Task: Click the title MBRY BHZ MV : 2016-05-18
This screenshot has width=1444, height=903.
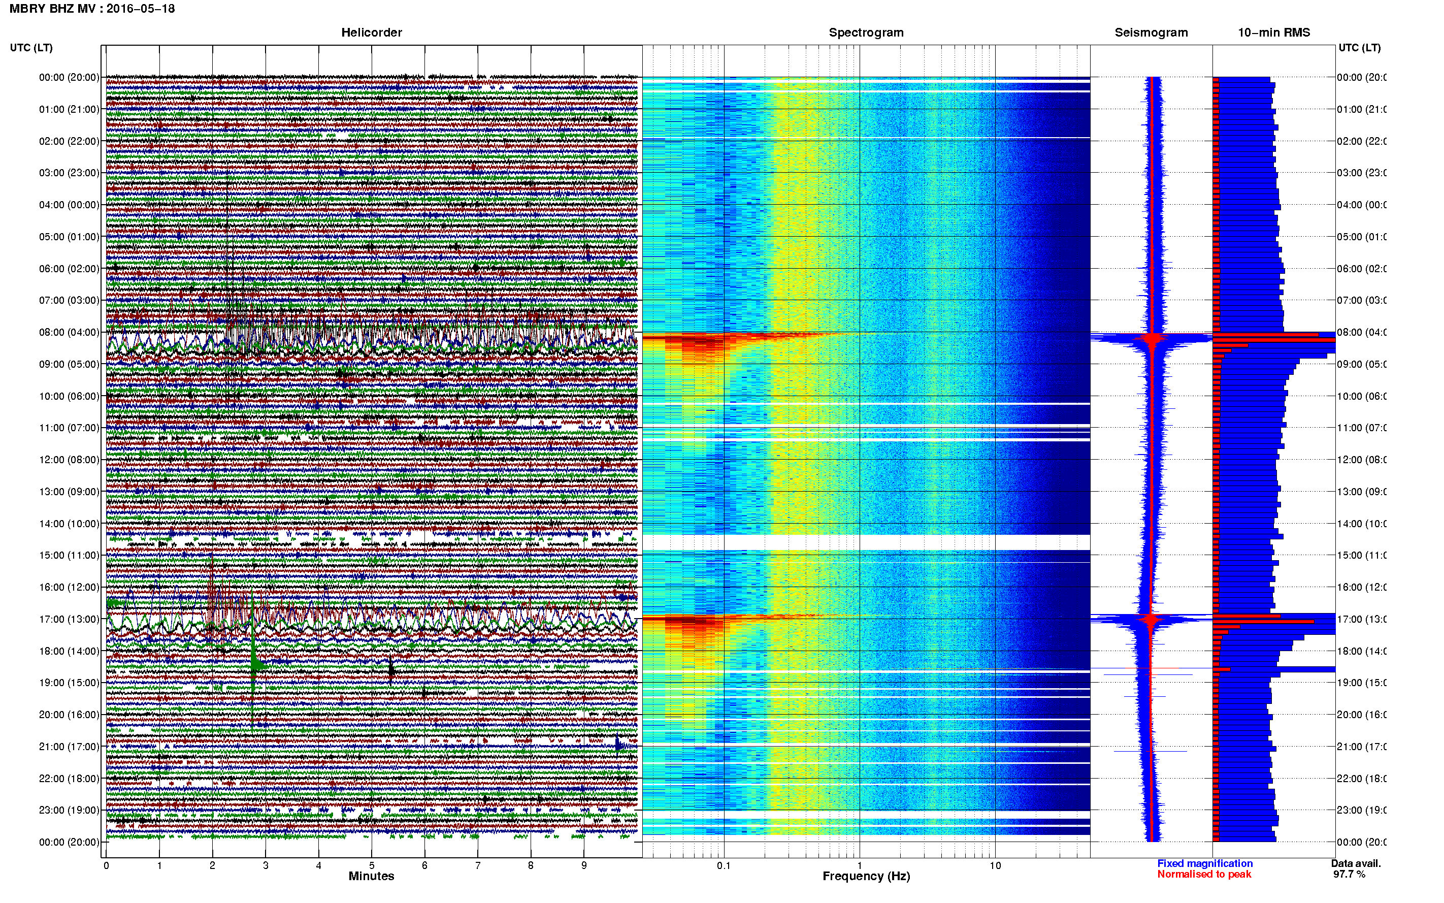Action: click(x=92, y=9)
